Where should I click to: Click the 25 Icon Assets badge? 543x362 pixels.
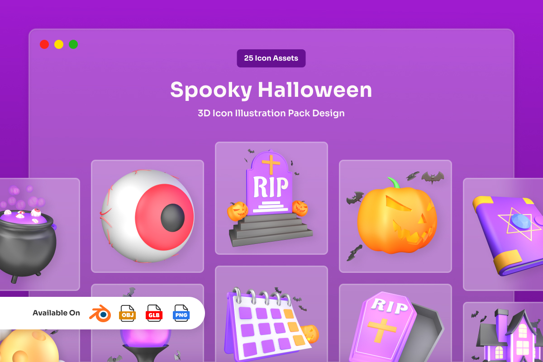(x=271, y=58)
